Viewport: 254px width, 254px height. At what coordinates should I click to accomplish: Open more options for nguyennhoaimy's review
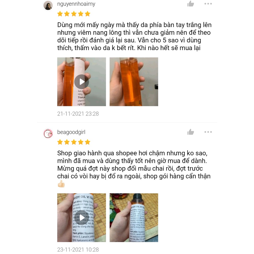point(208,4)
